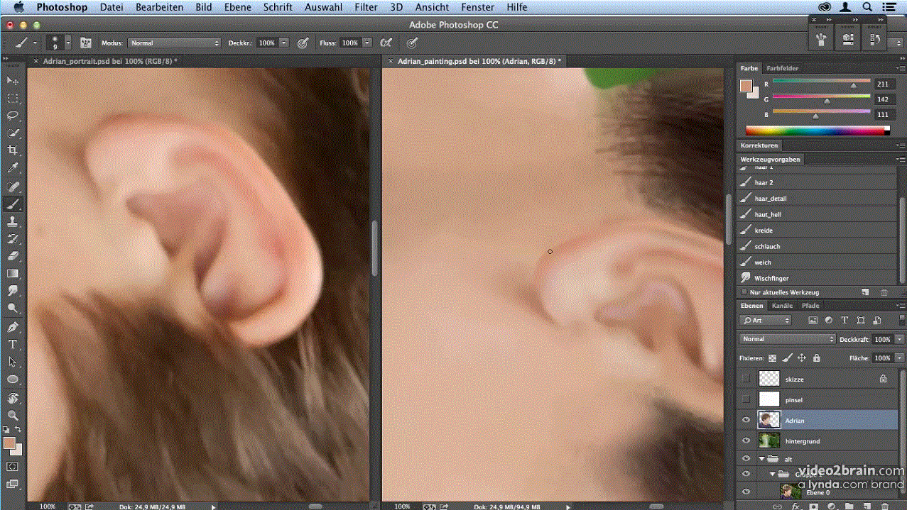Select the Crop tool in the toolbar
This screenshot has height=510, width=907.
pyautogui.click(x=13, y=150)
